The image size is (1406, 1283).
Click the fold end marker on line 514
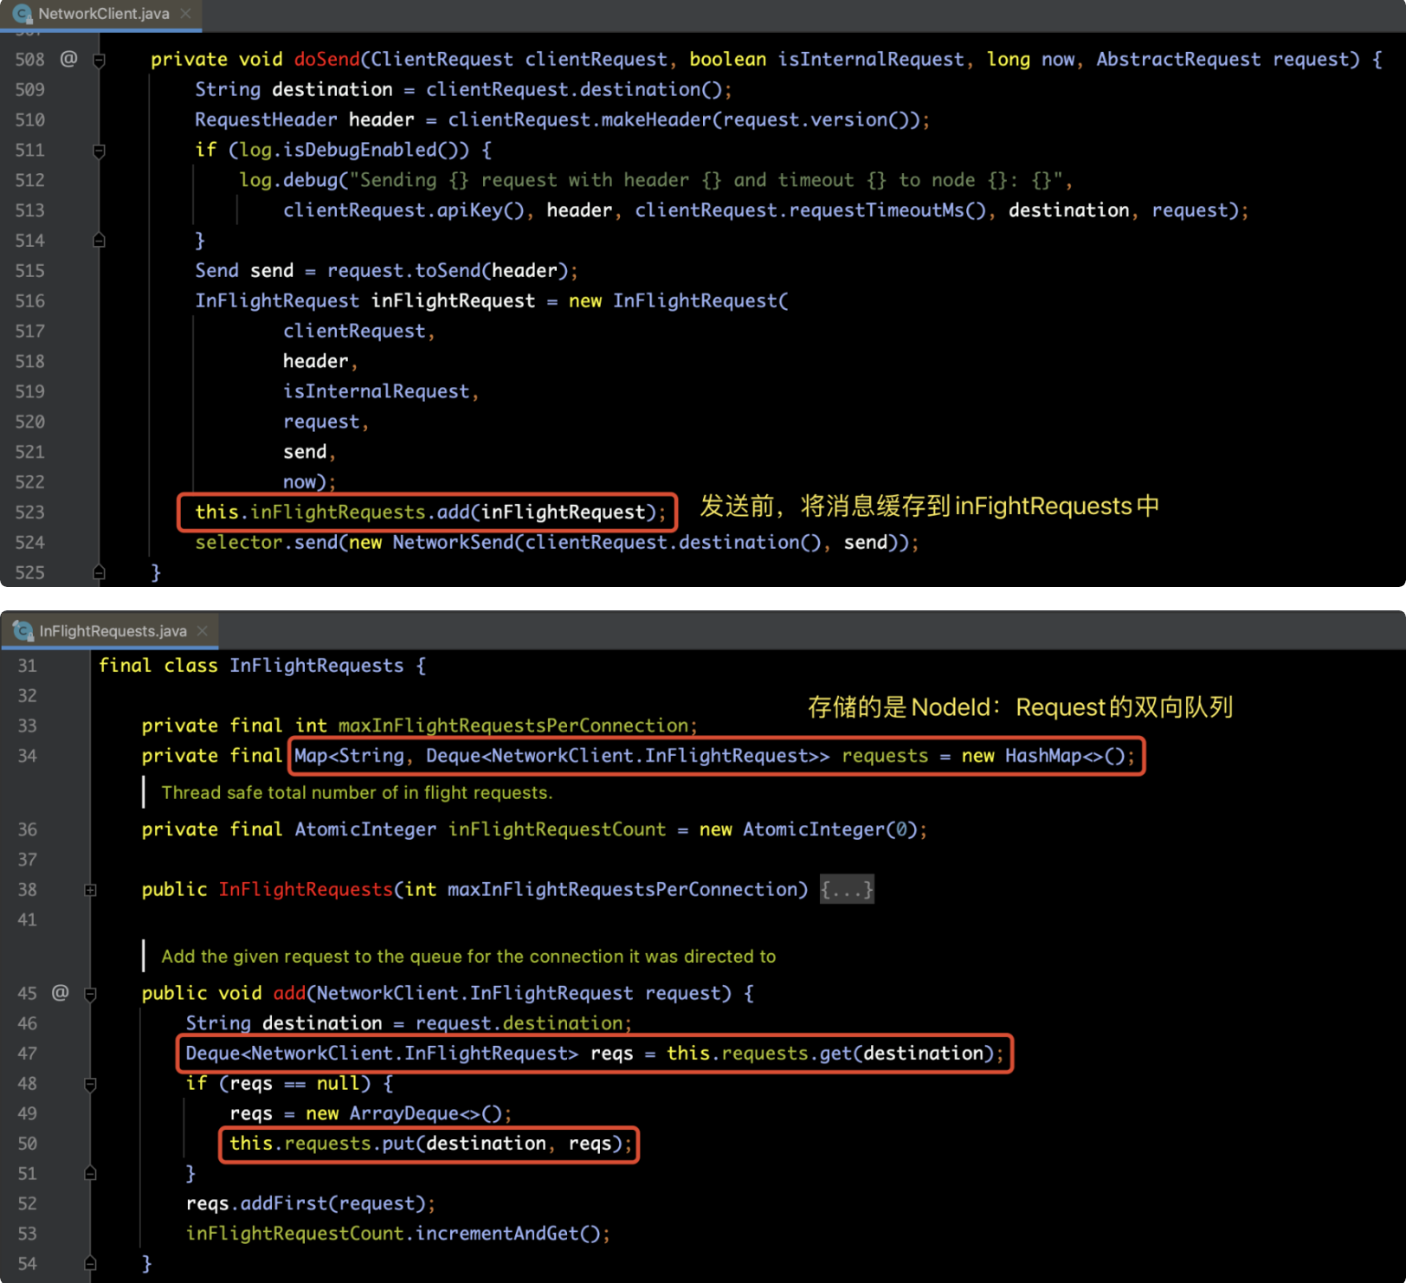click(x=99, y=241)
